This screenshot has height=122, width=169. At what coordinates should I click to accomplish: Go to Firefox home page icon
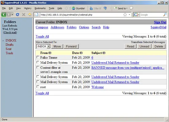(x=30, y=15)
